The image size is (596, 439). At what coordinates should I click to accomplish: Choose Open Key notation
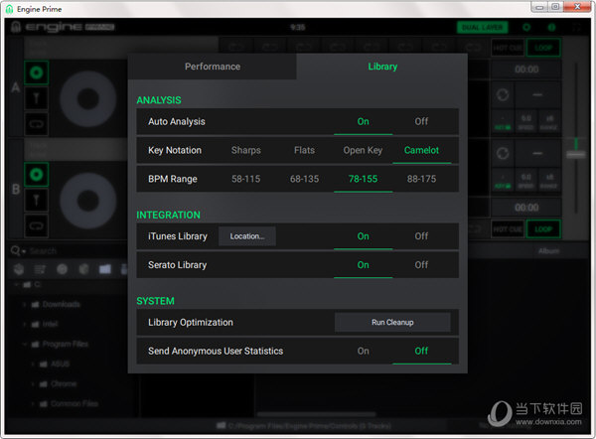click(363, 150)
